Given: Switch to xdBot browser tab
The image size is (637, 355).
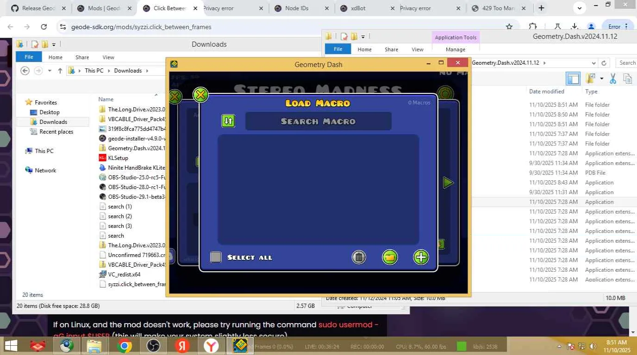Looking at the screenshot, I should (366, 8).
